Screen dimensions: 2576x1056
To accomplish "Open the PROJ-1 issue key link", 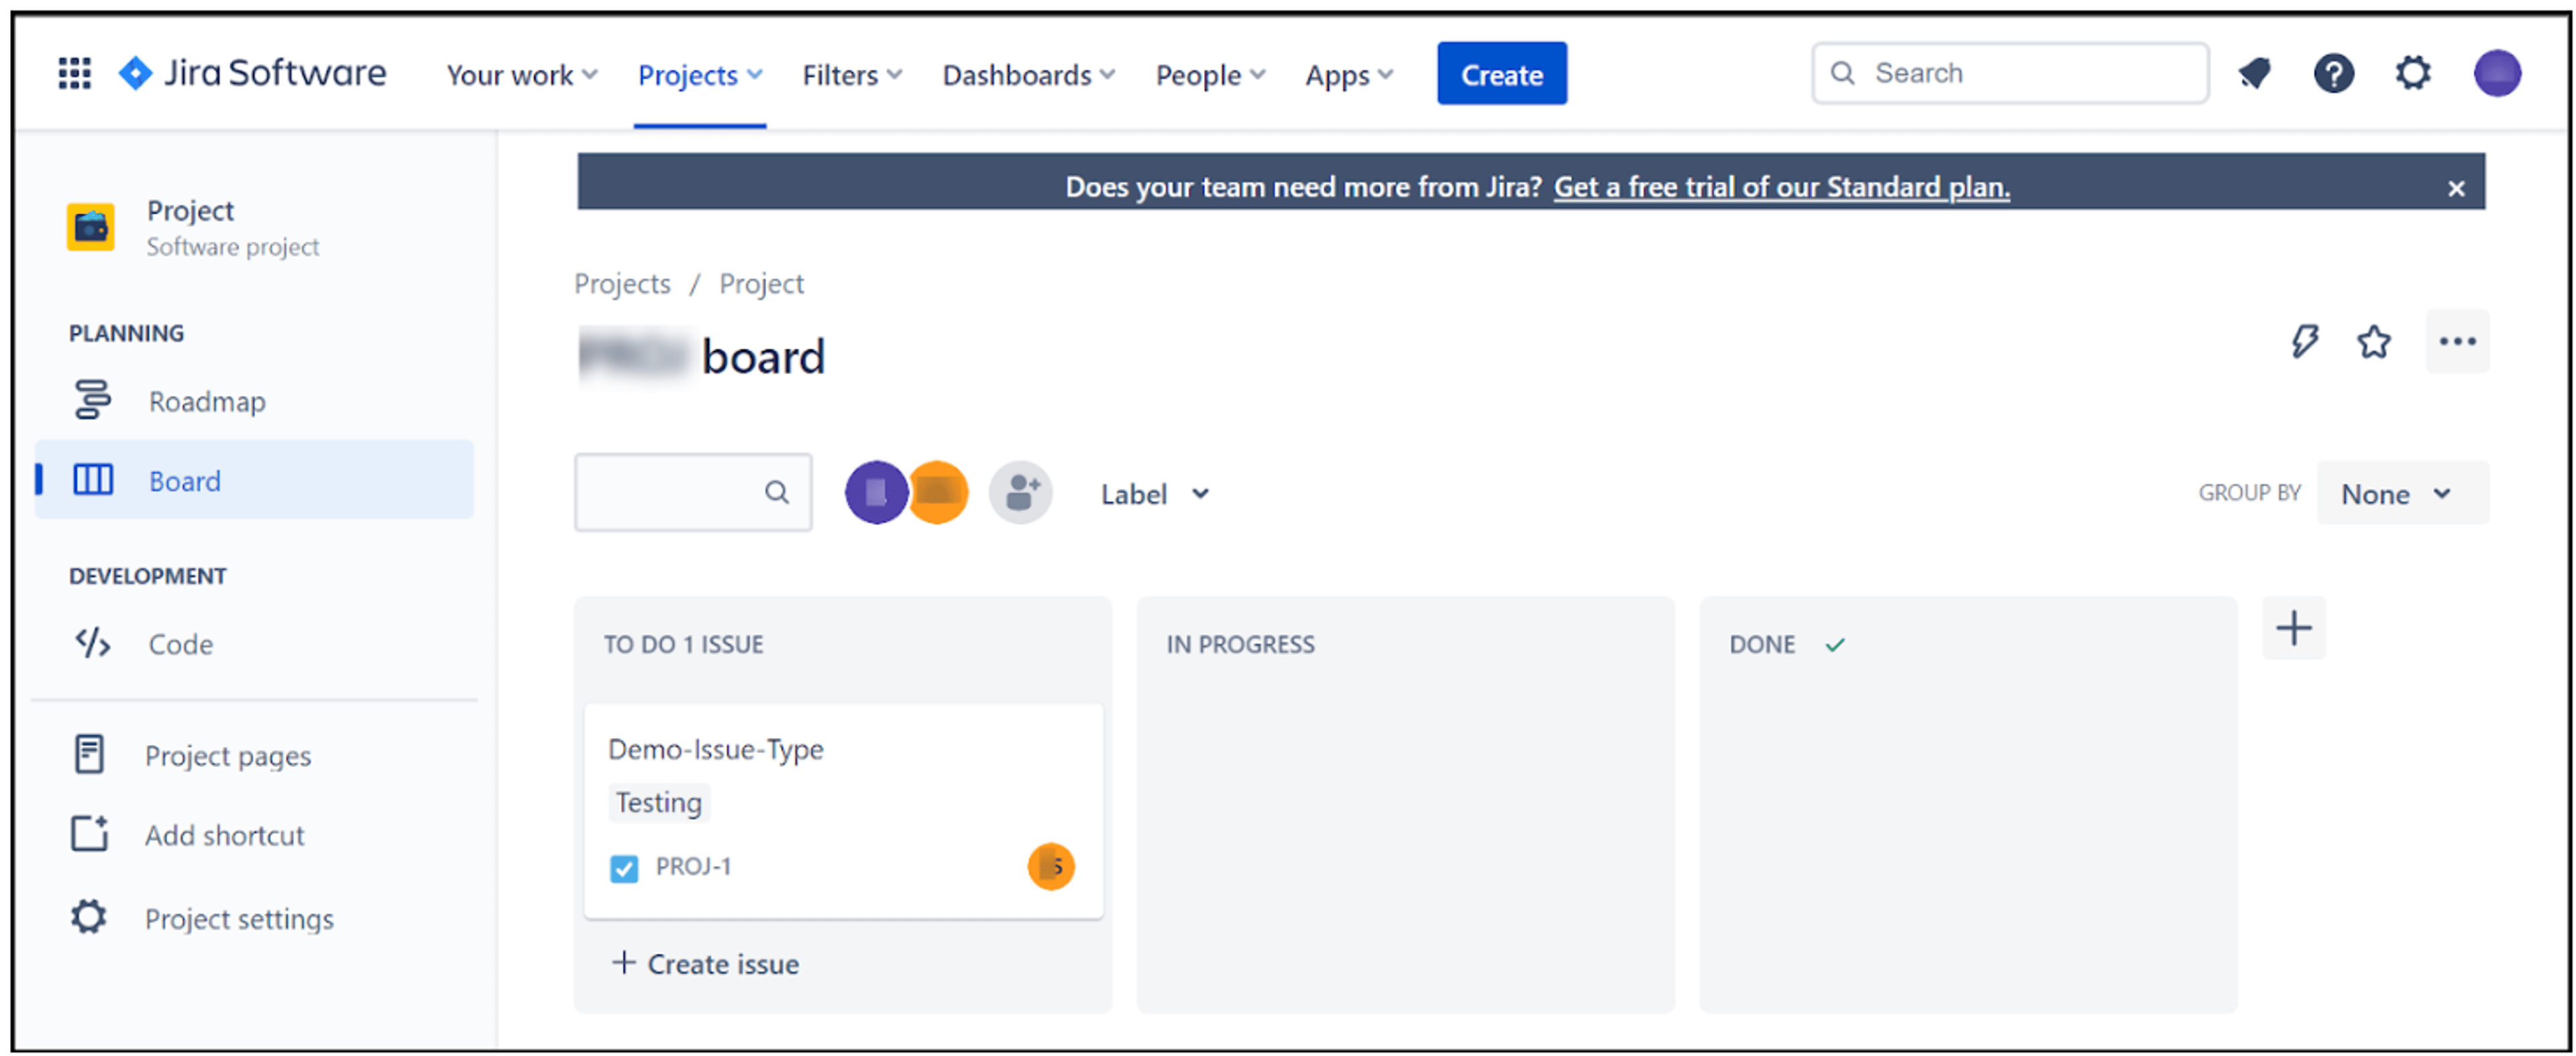I will coord(693,866).
